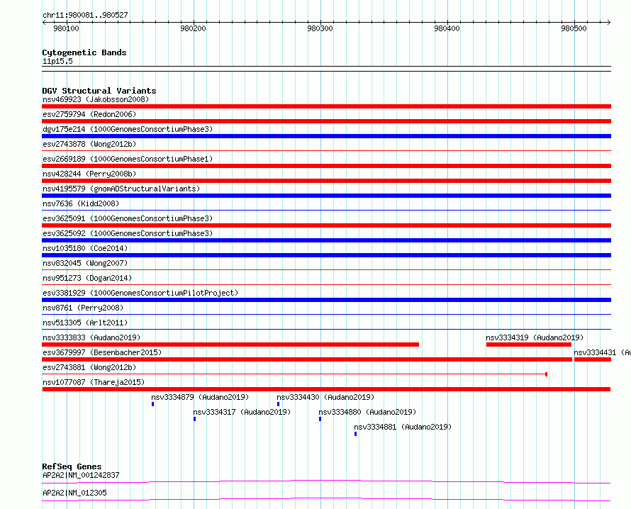Click the red bar under nsv3334319

529,345
